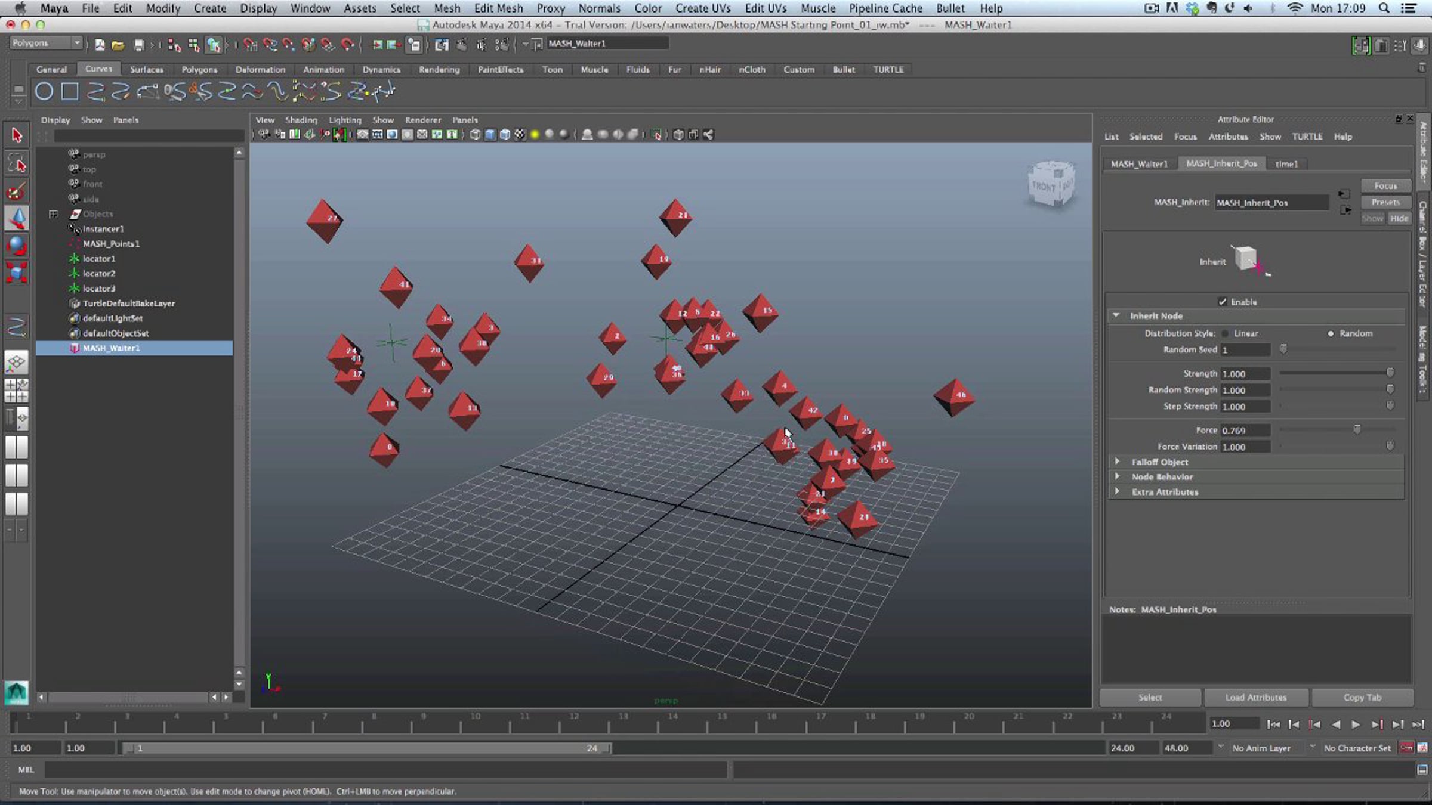Click the save scene toolbar icon

(139, 45)
